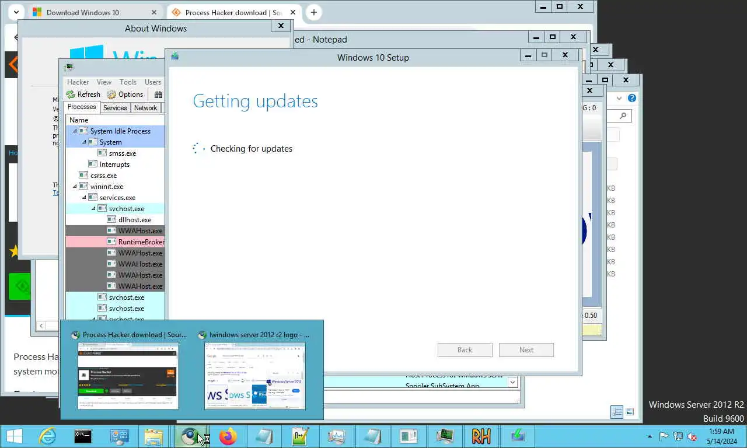Viewport: 747px width, 448px height.
Task: Switch to large icons view in Explorer
Action: point(630,412)
